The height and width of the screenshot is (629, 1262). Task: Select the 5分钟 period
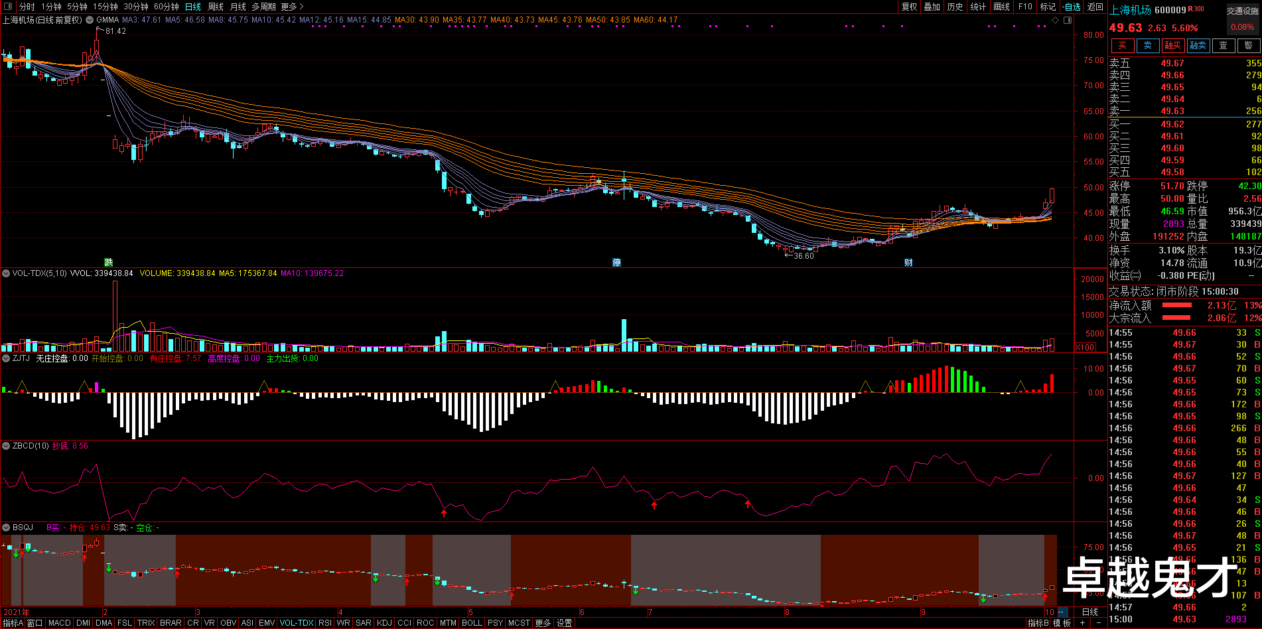77,7
